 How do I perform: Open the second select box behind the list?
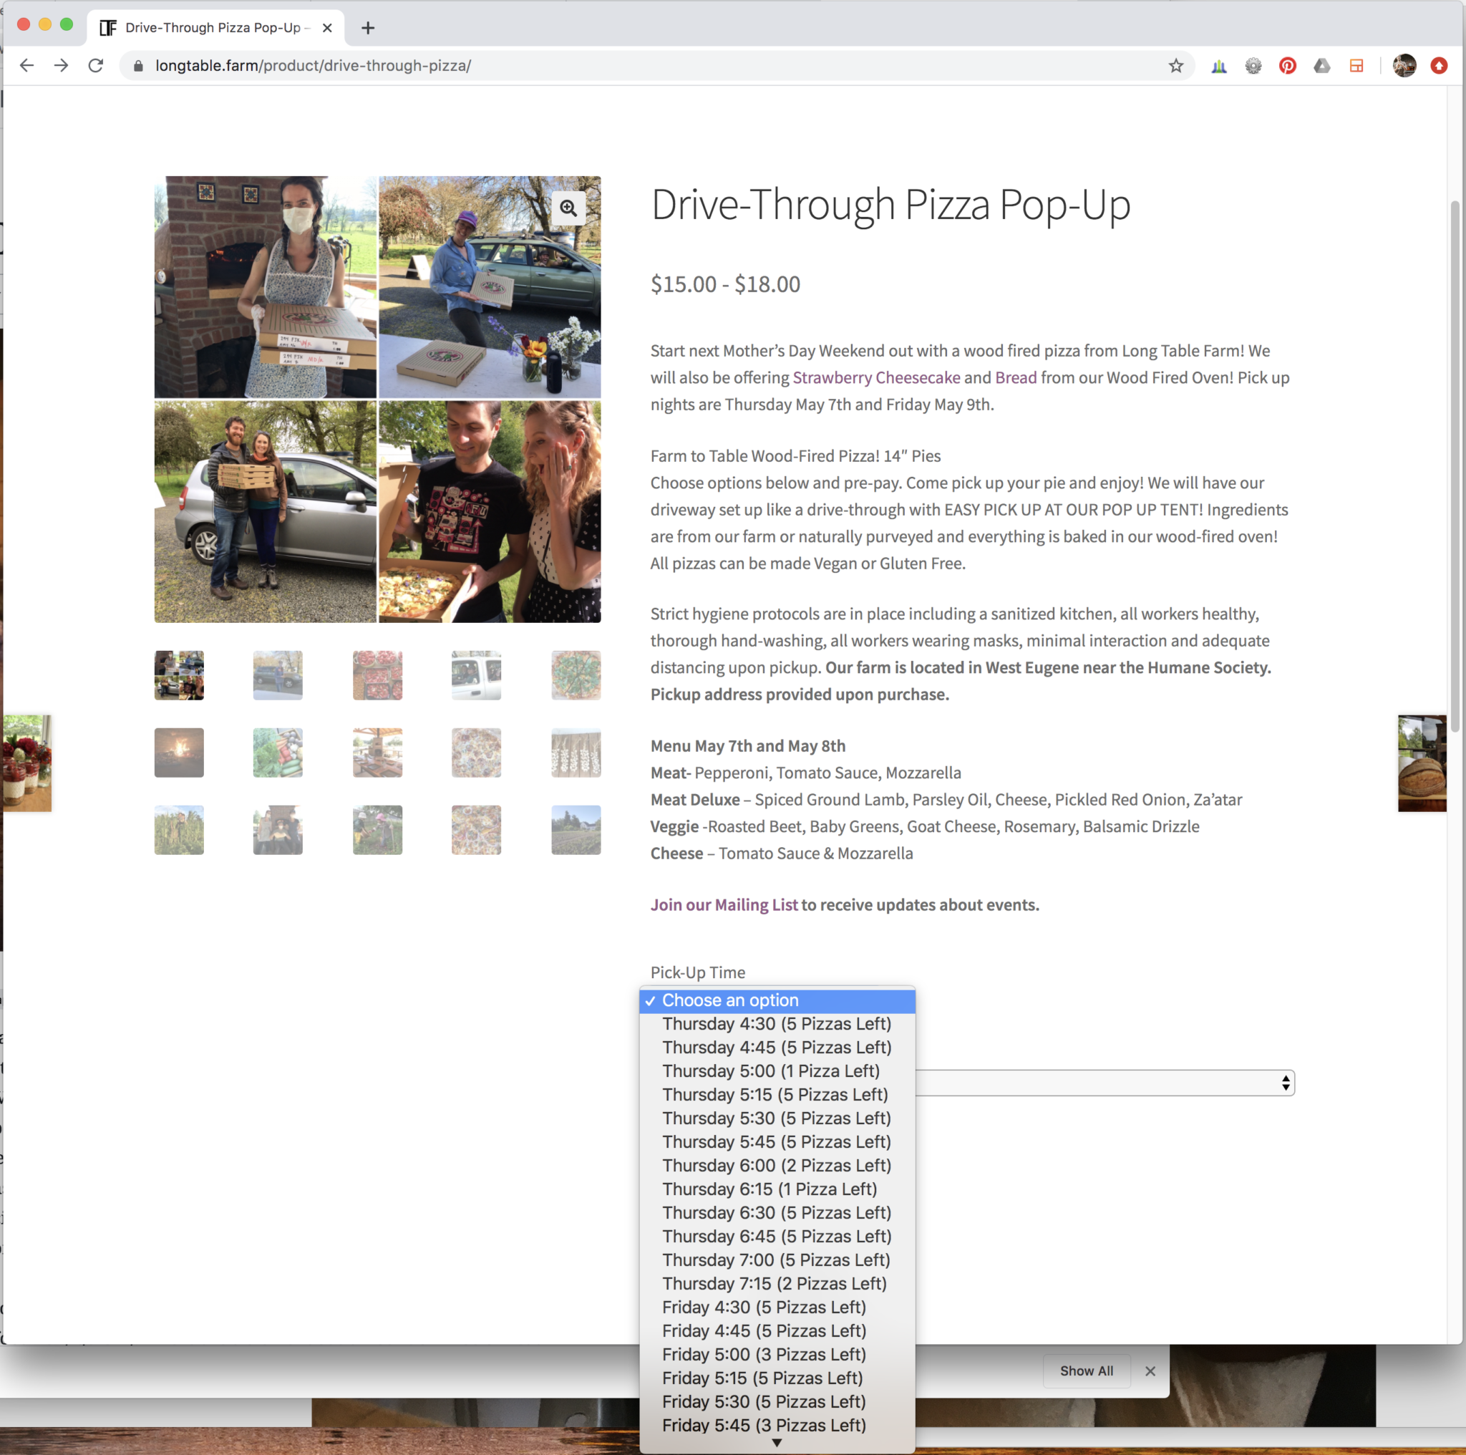tap(1105, 1083)
